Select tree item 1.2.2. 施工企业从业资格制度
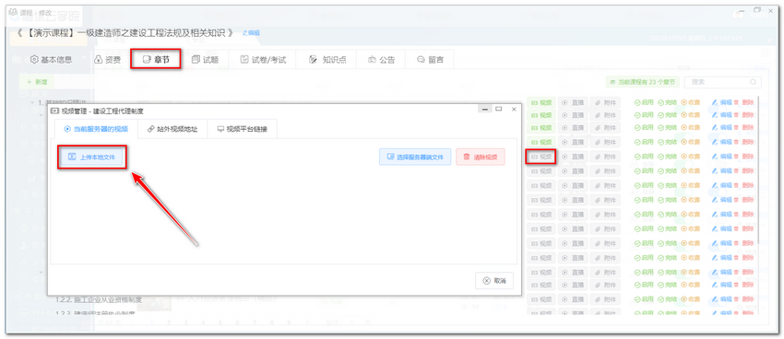The width and height of the screenshot is (784, 339). [99, 299]
